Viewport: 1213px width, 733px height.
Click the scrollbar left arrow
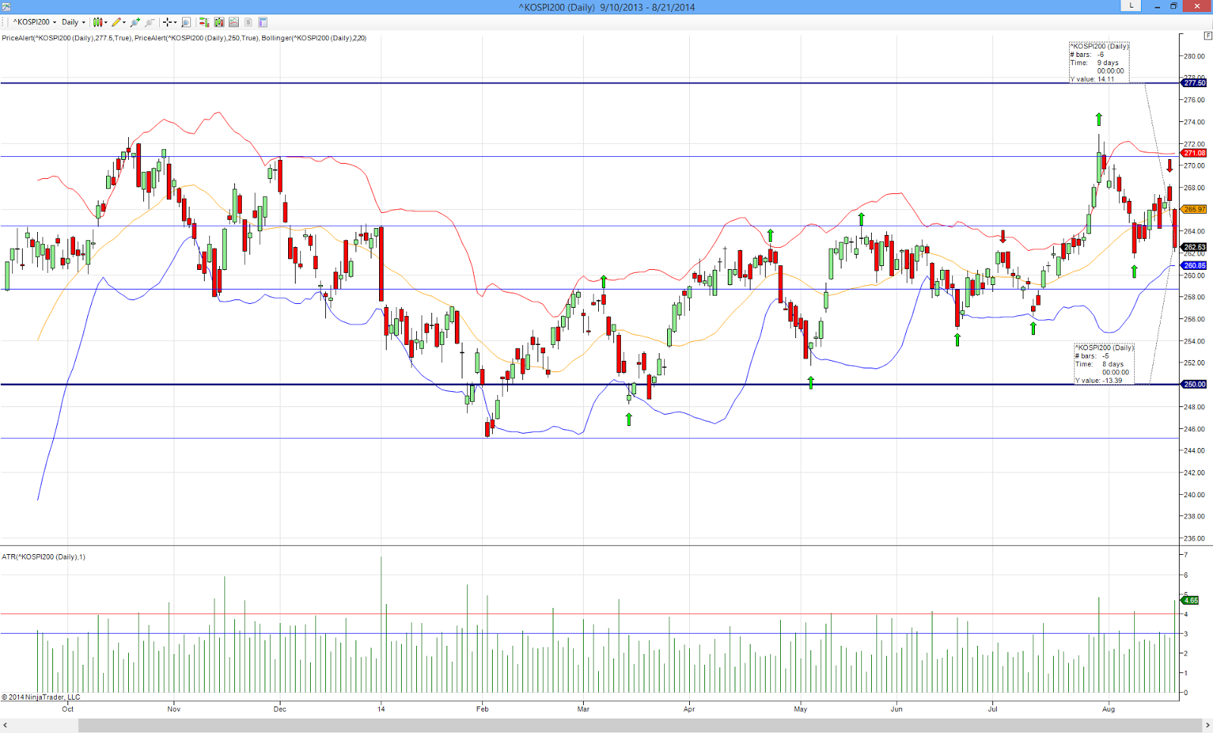[x=5, y=726]
